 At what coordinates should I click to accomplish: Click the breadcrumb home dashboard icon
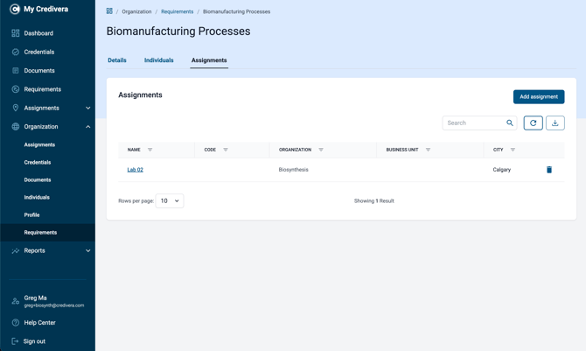[x=109, y=11]
